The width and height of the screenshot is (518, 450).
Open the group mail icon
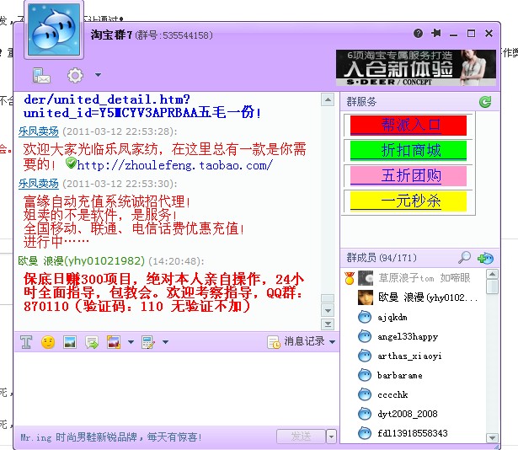point(41,75)
